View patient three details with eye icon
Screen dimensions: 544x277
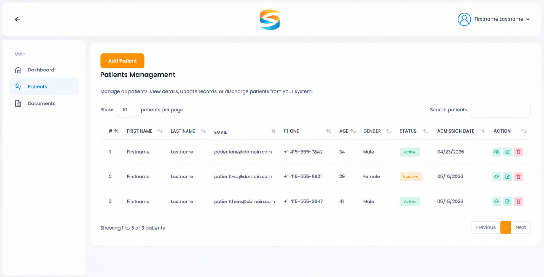(496, 201)
